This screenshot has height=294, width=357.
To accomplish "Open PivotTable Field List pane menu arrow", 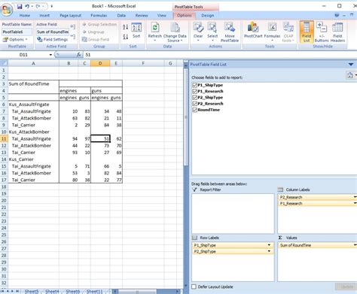I will pyautogui.click(x=351, y=65).
